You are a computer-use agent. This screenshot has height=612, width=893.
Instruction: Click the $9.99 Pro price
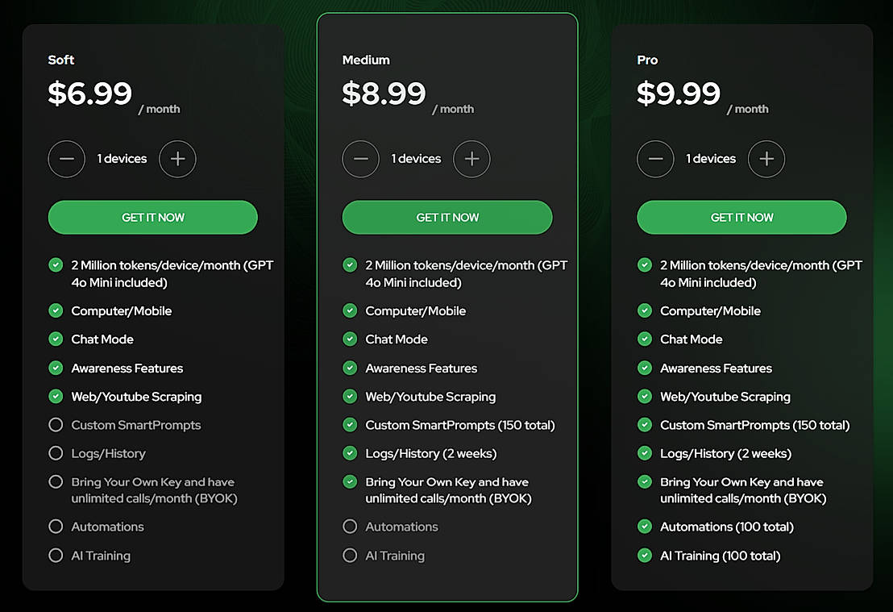pyautogui.click(x=679, y=94)
